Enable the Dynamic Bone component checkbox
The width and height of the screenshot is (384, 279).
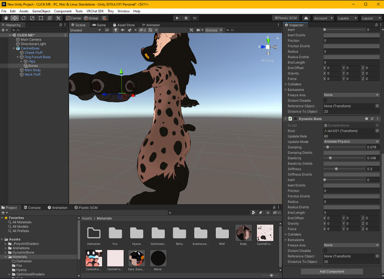click(295, 119)
